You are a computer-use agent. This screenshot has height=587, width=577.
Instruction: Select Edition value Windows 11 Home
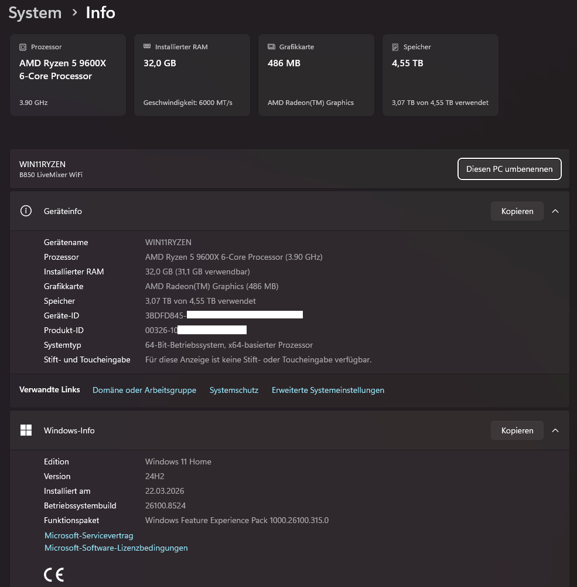(178, 462)
